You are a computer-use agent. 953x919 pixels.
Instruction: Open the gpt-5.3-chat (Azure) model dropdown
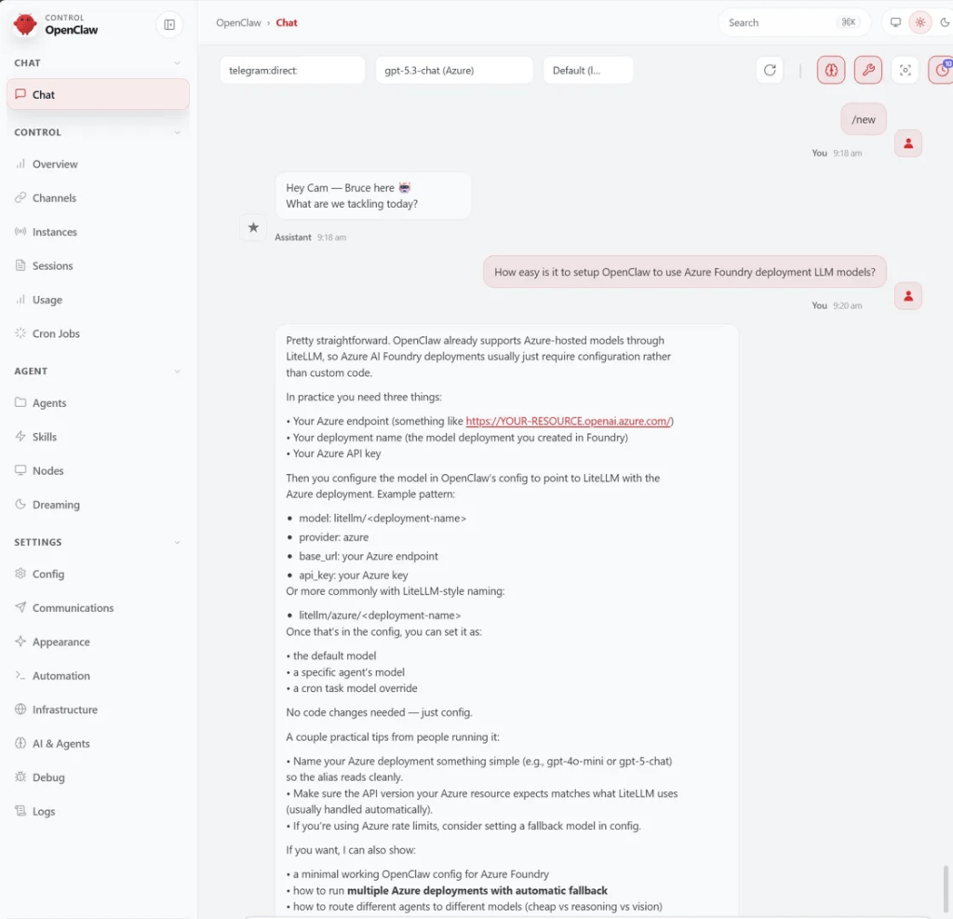(453, 69)
